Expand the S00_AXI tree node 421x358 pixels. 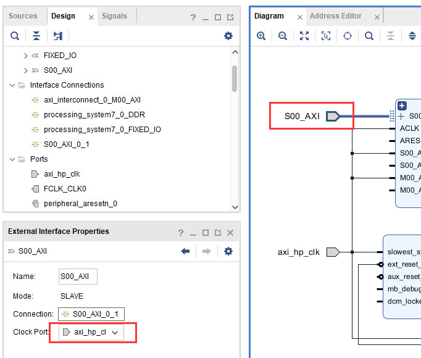click(x=25, y=70)
